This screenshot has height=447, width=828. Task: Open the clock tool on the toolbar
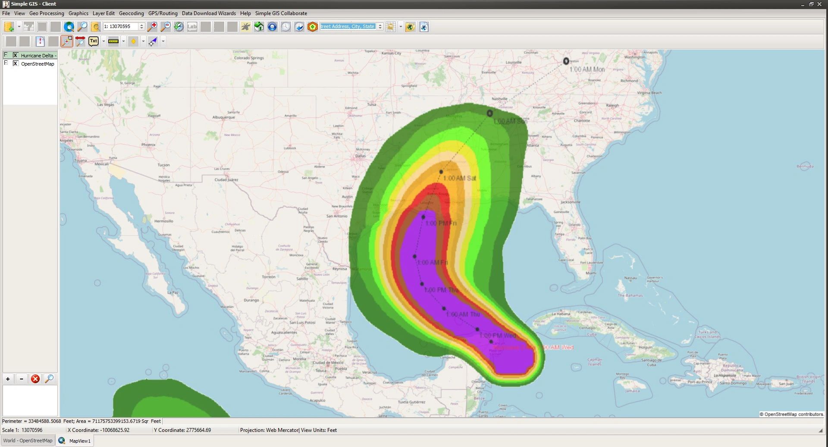coord(285,27)
